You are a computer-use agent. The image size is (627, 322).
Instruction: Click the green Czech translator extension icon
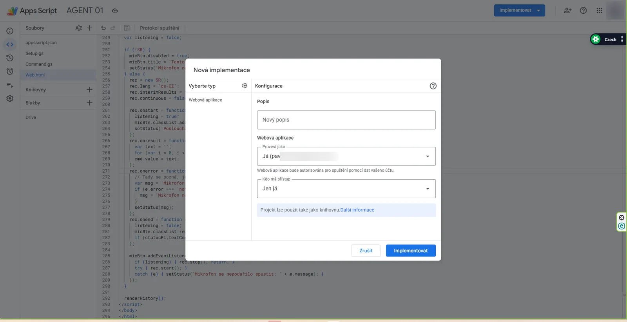(x=596, y=39)
